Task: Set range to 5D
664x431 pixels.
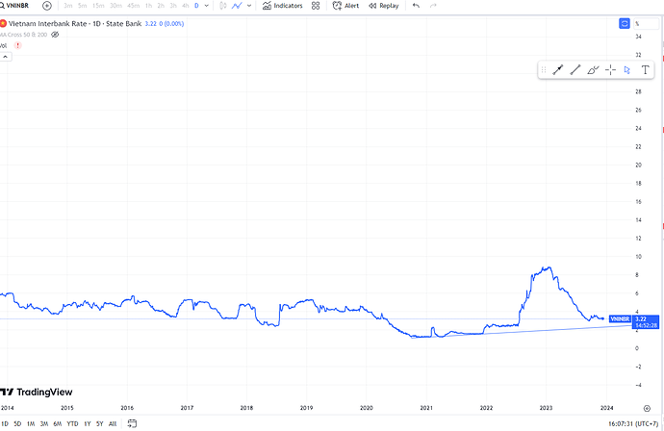Action: [17, 423]
